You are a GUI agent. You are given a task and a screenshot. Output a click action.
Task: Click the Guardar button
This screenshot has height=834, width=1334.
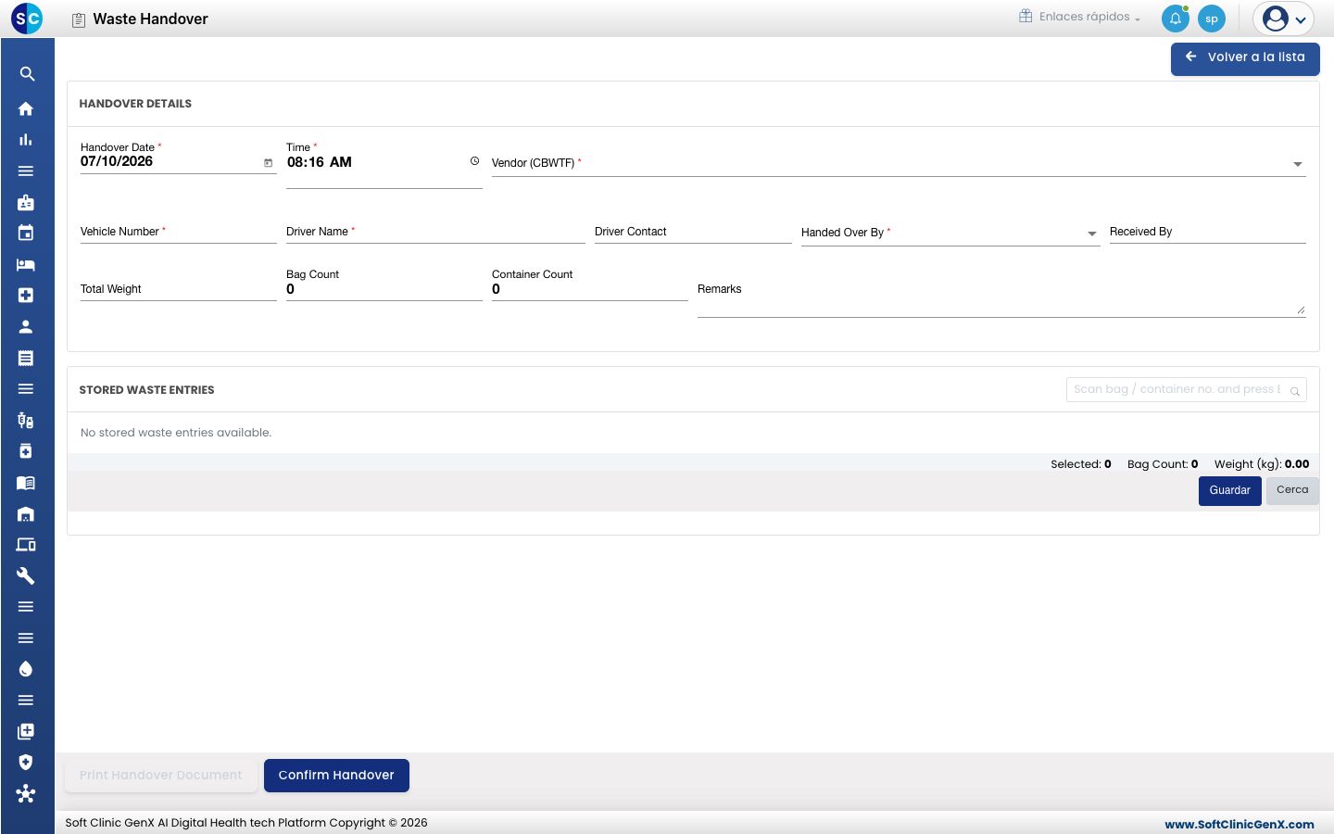tap(1230, 490)
